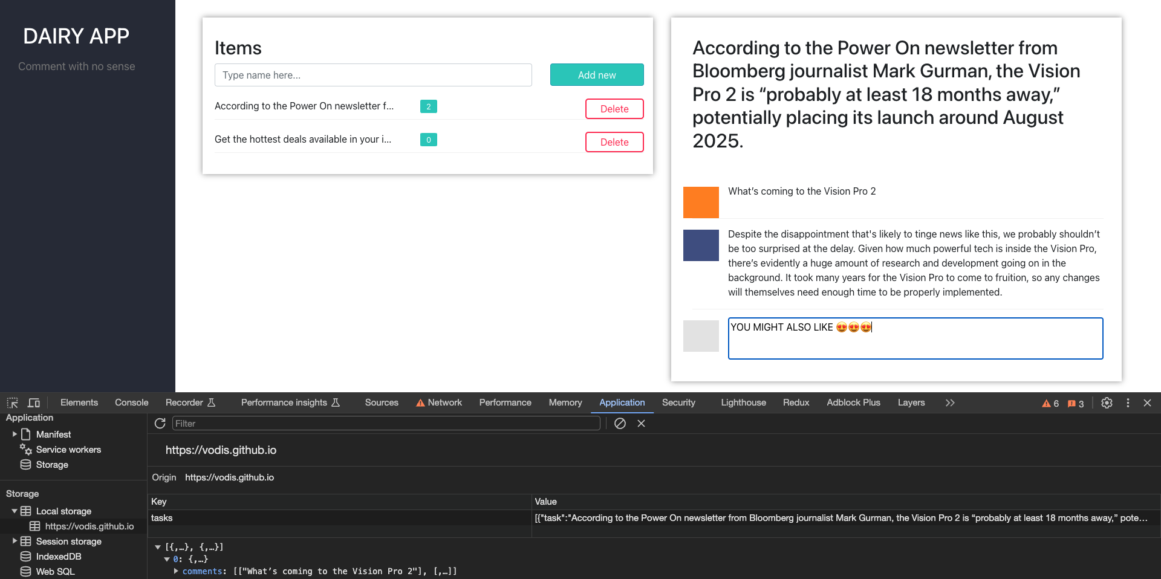
Task: Select the Application tab
Action: tap(622, 403)
